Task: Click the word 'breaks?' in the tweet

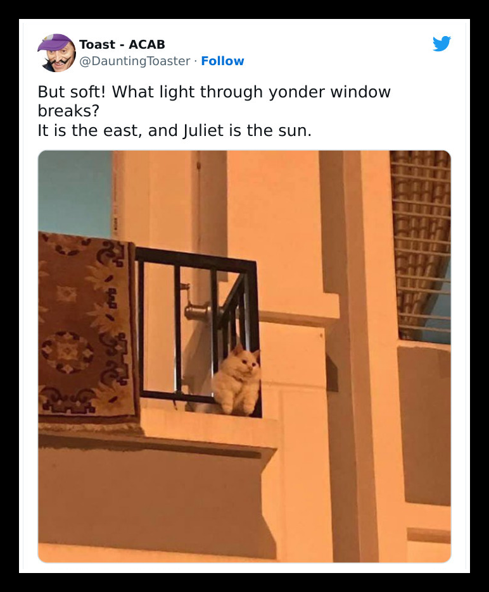Action: [x=68, y=111]
